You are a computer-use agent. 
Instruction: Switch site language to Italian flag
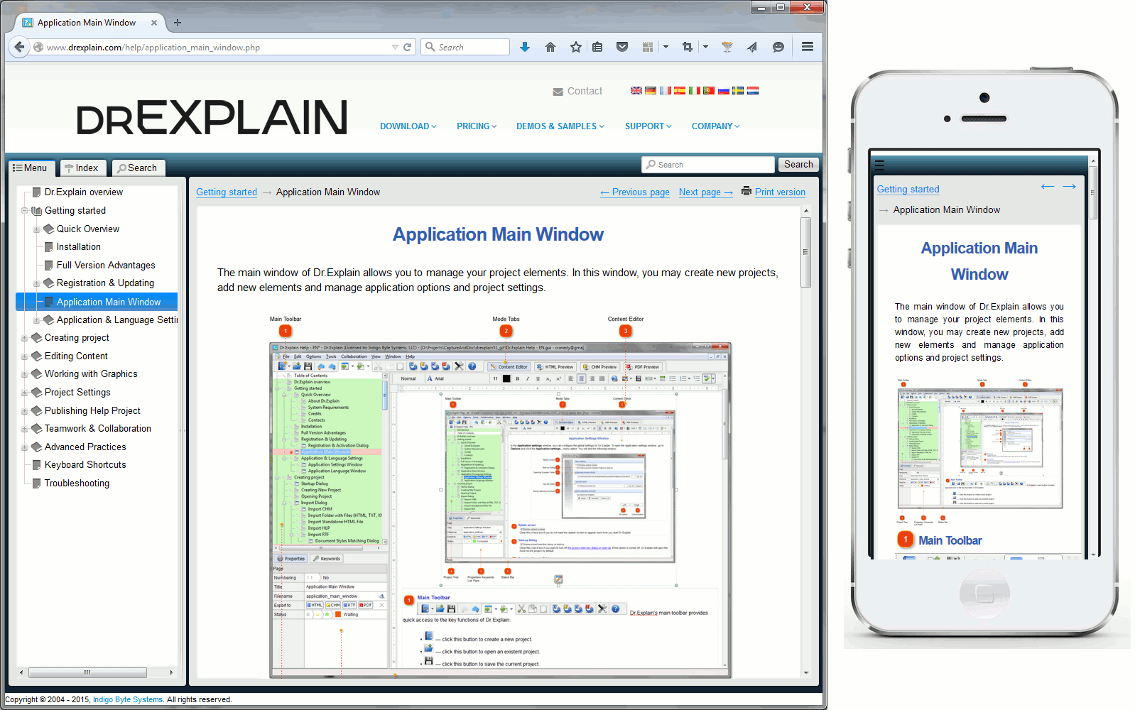pyautogui.click(x=695, y=90)
